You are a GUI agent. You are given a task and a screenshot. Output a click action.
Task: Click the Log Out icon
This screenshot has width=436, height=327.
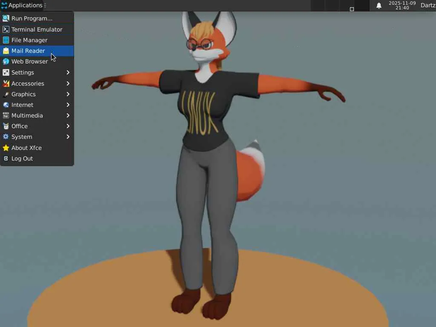6,158
